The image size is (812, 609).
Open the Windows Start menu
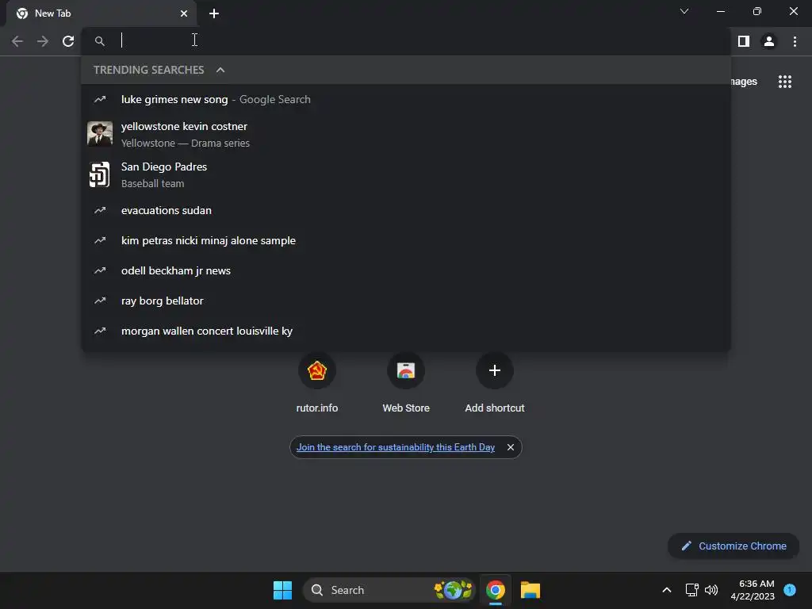pyautogui.click(x=282, y=590)
